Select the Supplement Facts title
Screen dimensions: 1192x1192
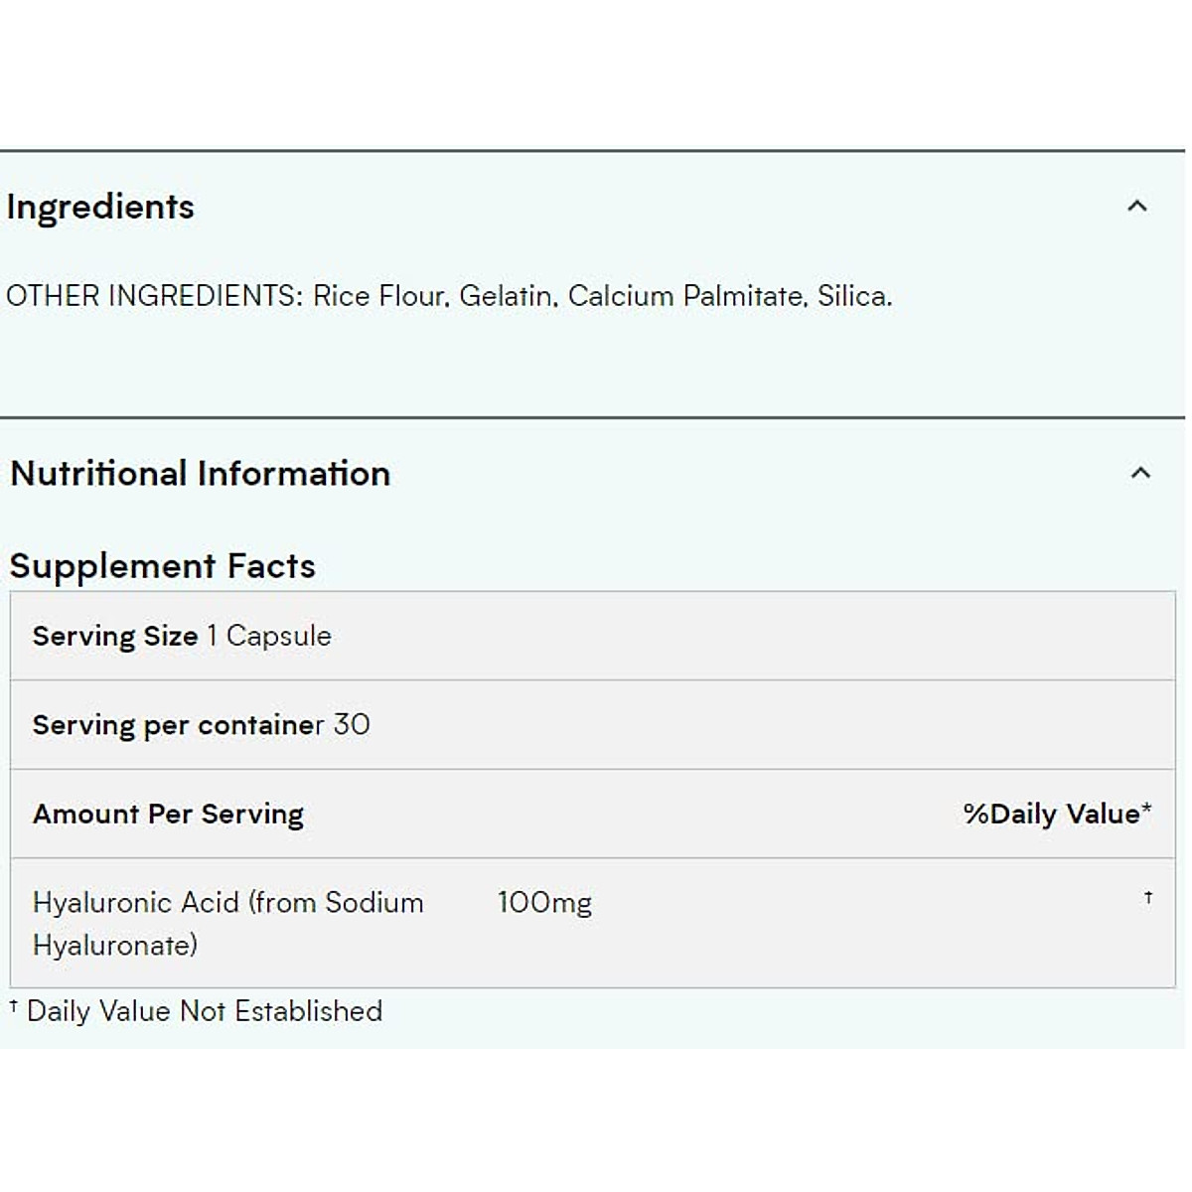click(162, 566)
